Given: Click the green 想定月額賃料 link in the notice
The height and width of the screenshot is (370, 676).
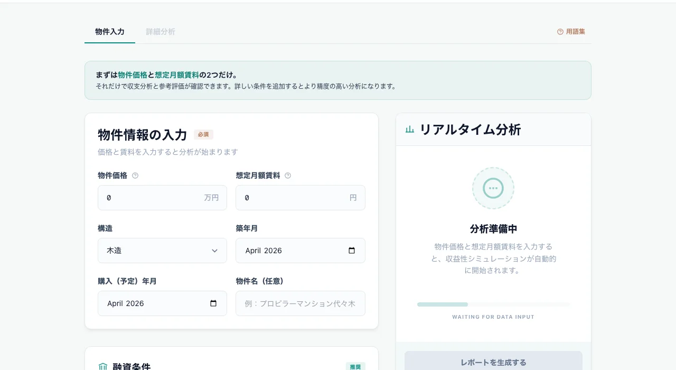Looking at the screenshot, I should [177, 75].
